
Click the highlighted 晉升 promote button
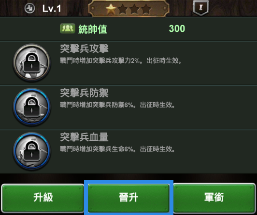pos(128,198)
